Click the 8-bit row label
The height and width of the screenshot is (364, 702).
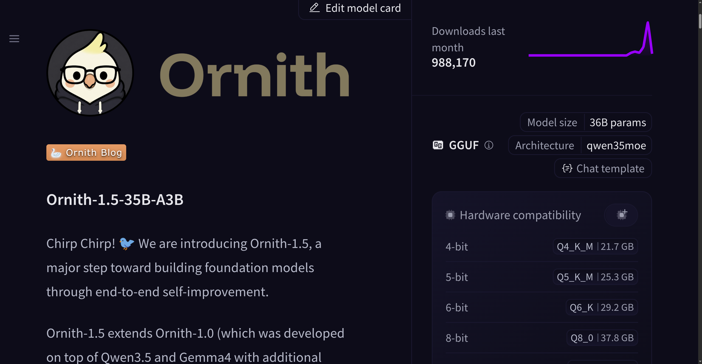[457, 338]
